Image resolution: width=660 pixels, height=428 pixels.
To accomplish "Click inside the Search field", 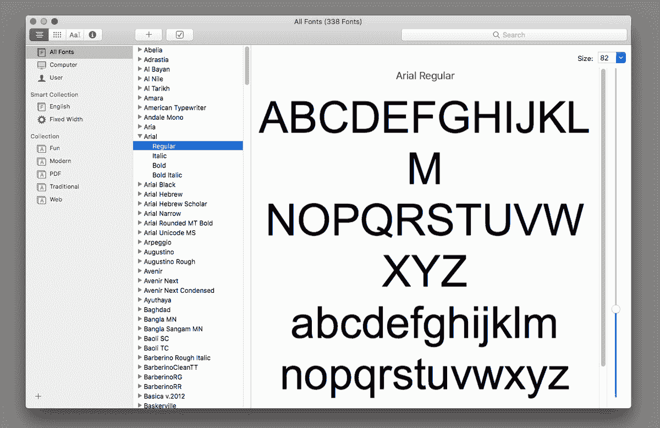I will point(514,35).
